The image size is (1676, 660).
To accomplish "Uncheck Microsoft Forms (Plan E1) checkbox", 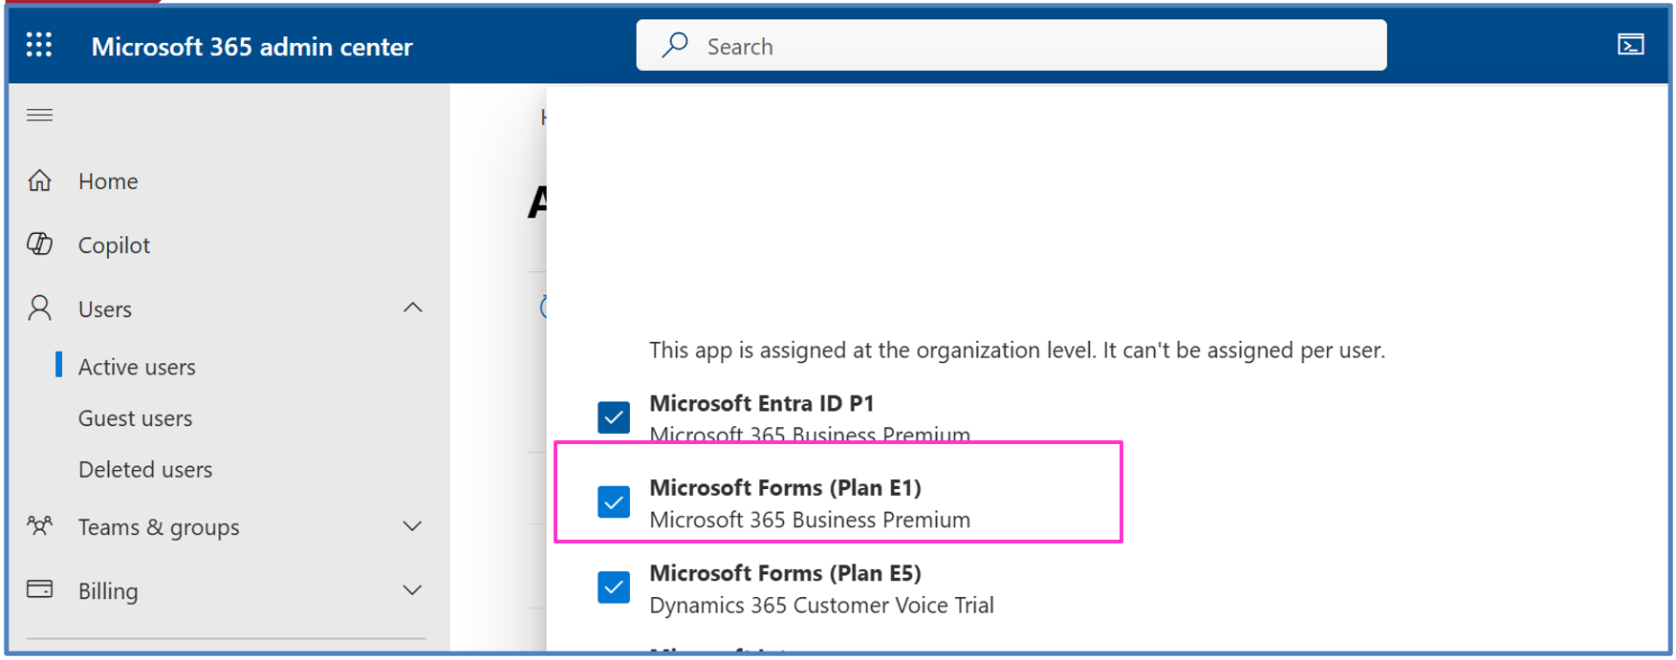I will tap(614, 501).
